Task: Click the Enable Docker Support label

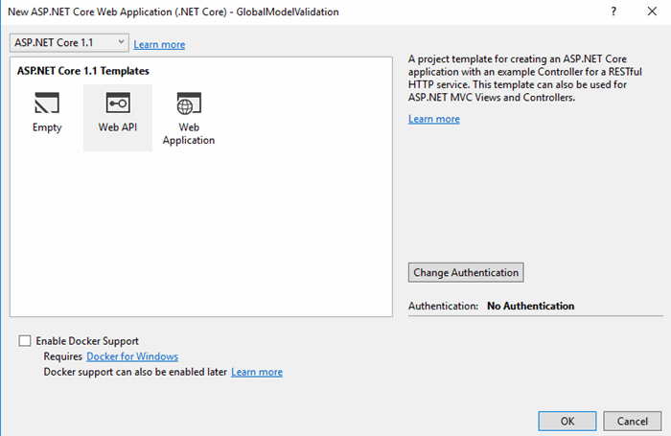Action: click(87, 340)
